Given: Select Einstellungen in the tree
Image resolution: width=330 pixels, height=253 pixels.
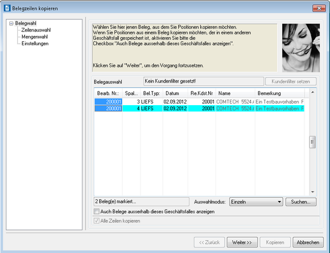Looking at the screenshot, I should 35,44.
